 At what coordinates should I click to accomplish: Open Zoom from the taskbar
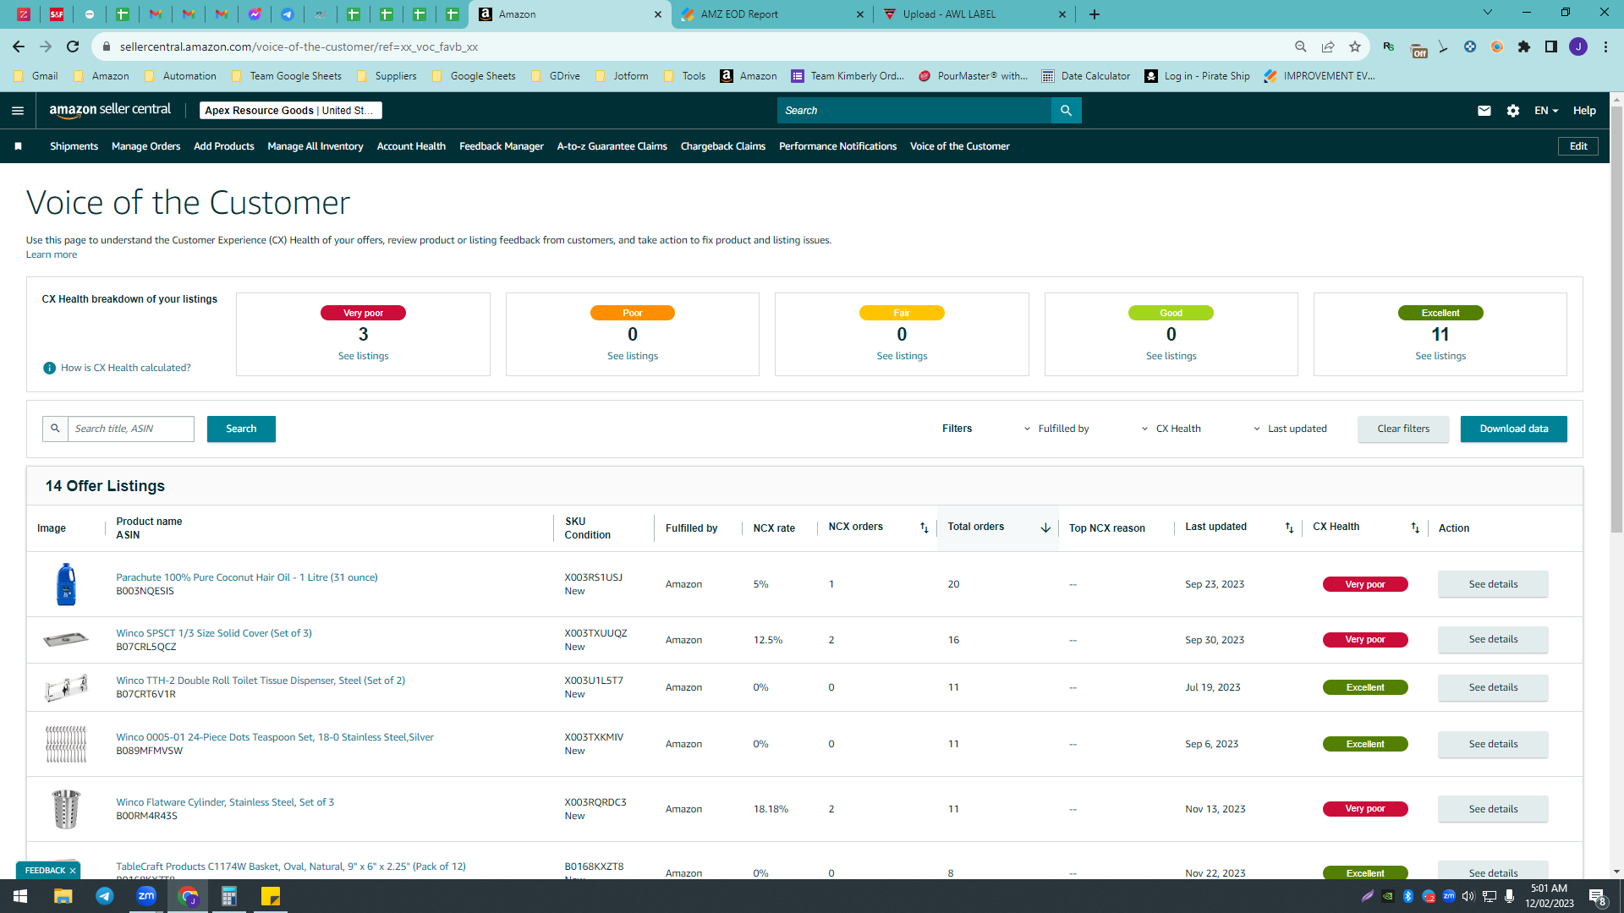coord(146,896)
